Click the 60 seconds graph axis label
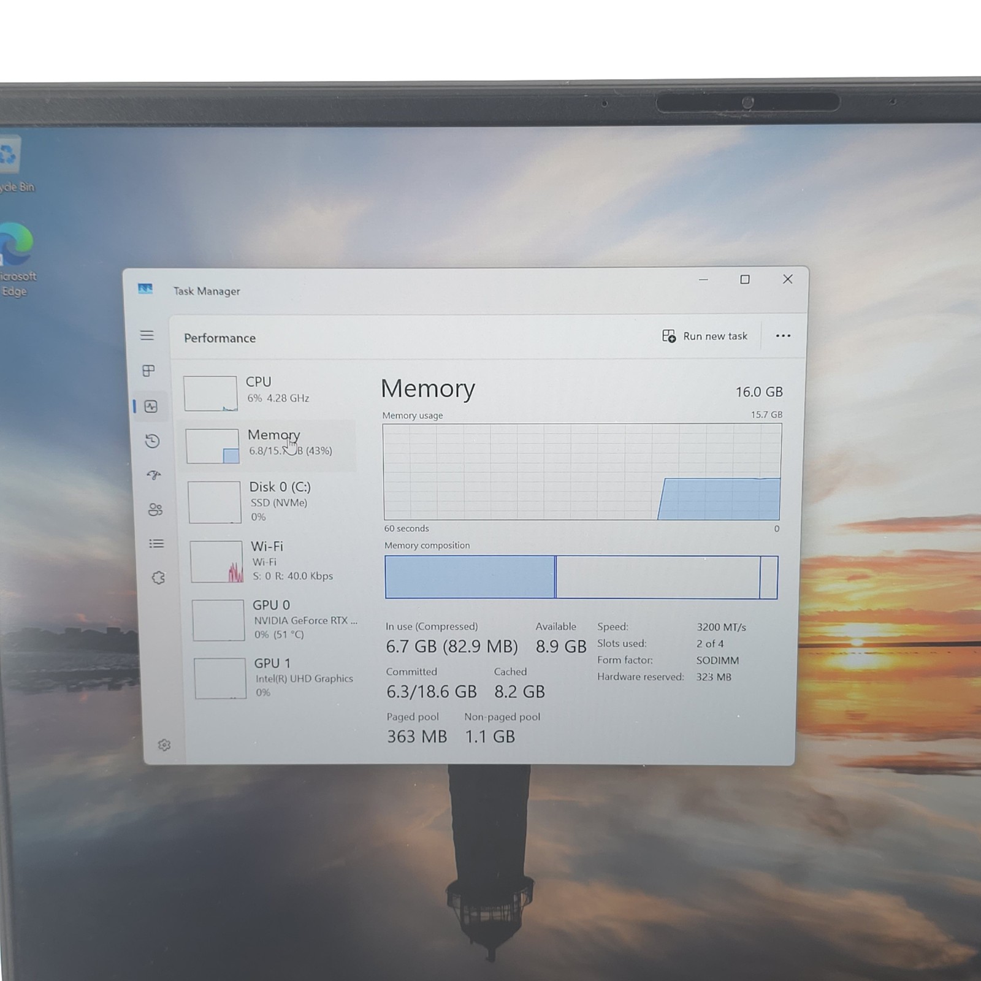This screenshot has width=981, height=981. click(407, 529)
